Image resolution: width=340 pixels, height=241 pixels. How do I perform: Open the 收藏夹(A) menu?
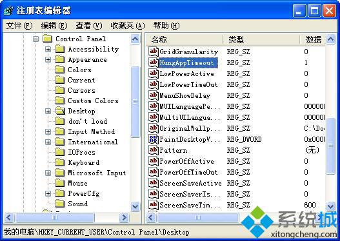tap(128, 26)
